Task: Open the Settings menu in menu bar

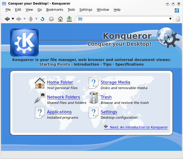Action: click(86, 10)
